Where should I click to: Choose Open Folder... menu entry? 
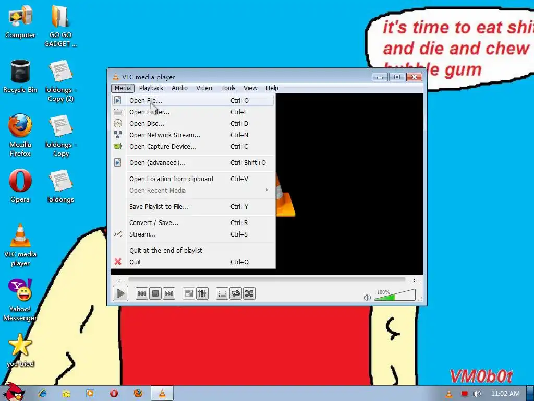tap(193, 112)
